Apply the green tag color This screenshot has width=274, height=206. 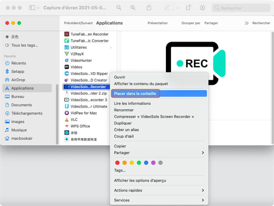pos(139,163)
